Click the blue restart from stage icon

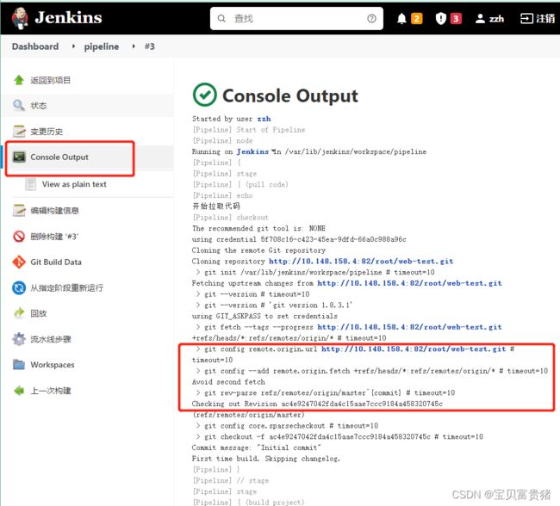[x=19, y=287]
